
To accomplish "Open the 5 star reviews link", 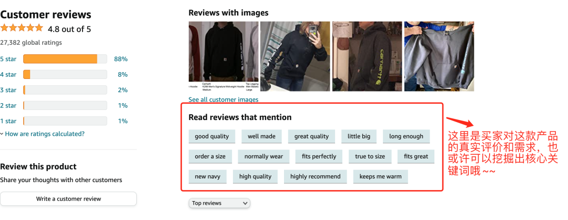I will coord(8,59).
